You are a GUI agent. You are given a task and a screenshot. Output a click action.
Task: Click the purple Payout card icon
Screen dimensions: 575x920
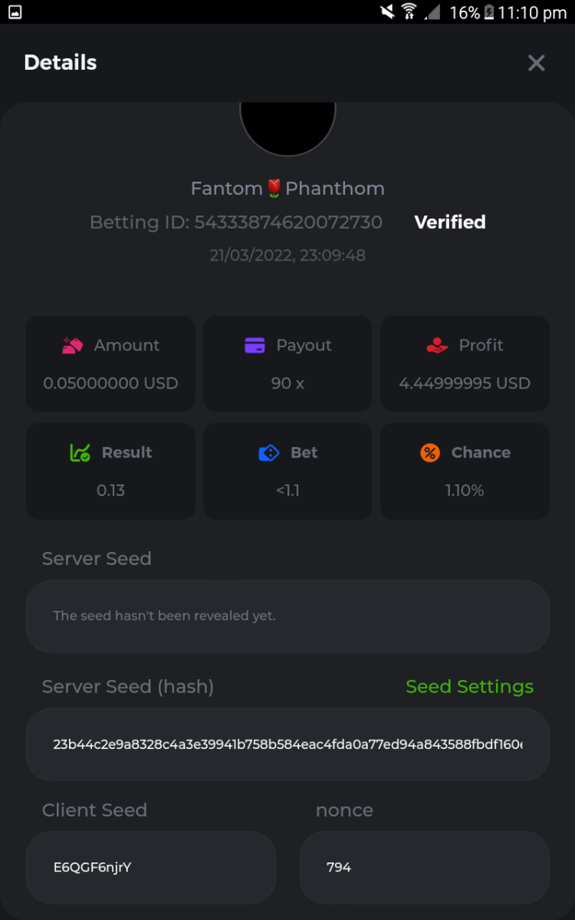tap(255, 346)
